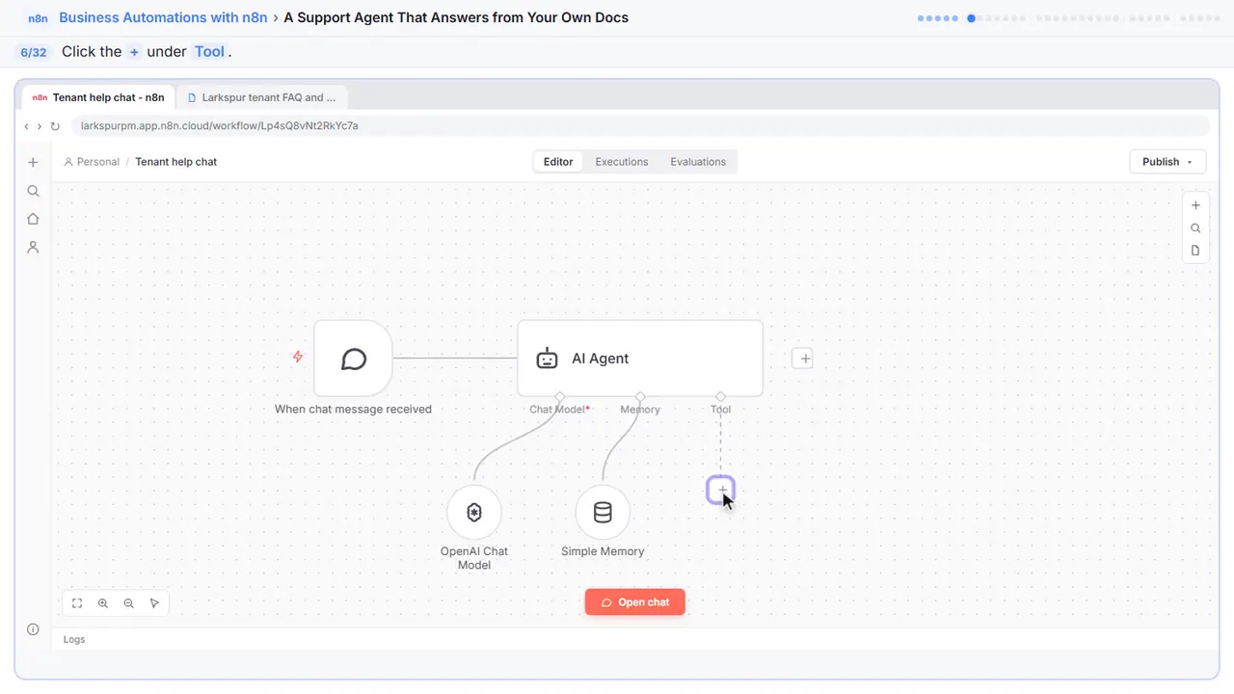Viewport: 1234px width, 694px height.
Task: Open the Publish dropdown
Action: tap(1167, 162)
